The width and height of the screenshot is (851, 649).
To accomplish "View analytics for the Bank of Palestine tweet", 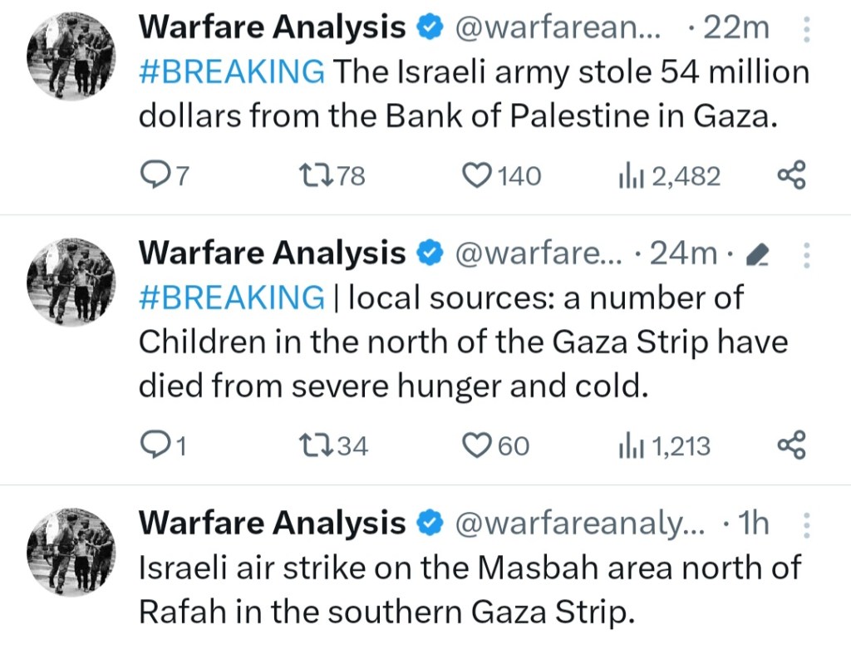I will click(x=627, y=175).
